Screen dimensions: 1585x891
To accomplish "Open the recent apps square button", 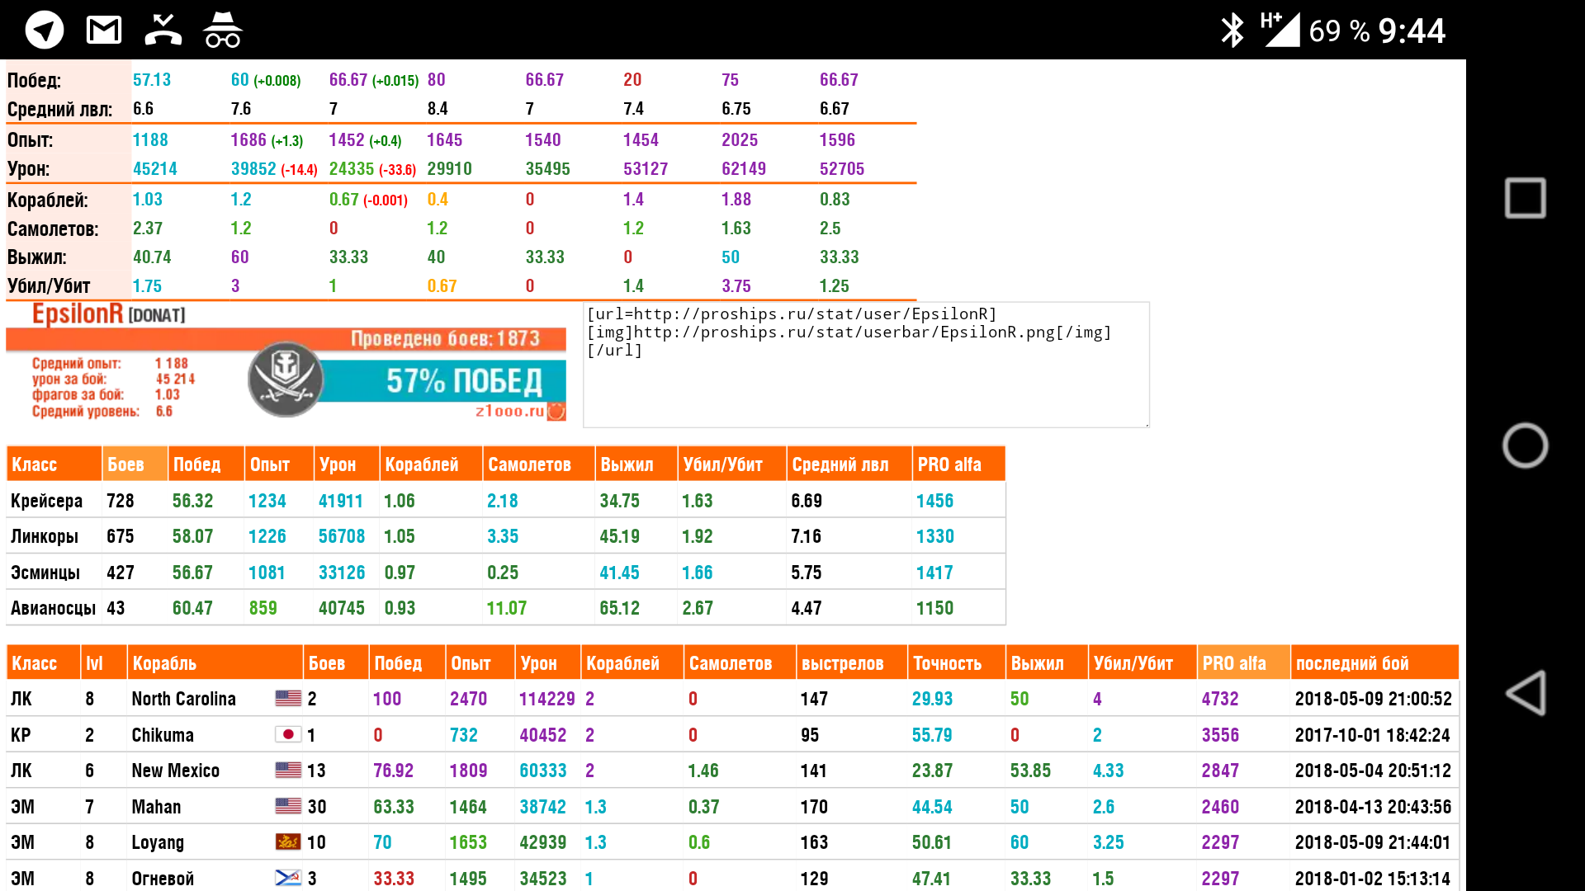I will coord(1525,198).
